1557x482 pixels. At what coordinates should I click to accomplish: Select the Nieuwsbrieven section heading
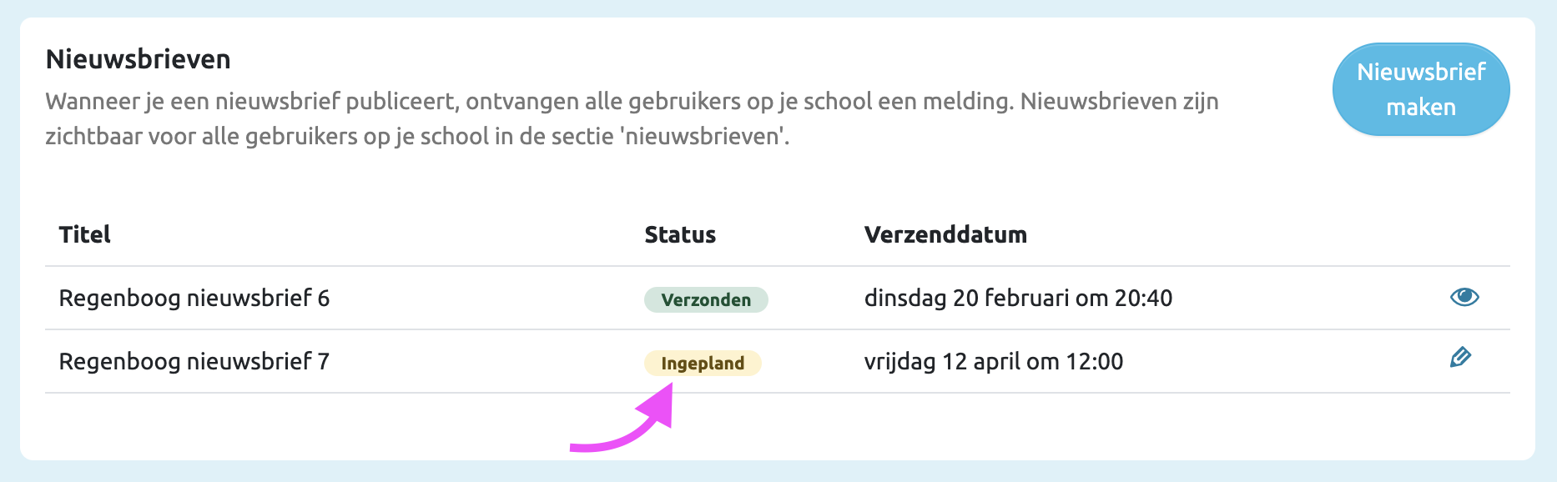[138, 59]
